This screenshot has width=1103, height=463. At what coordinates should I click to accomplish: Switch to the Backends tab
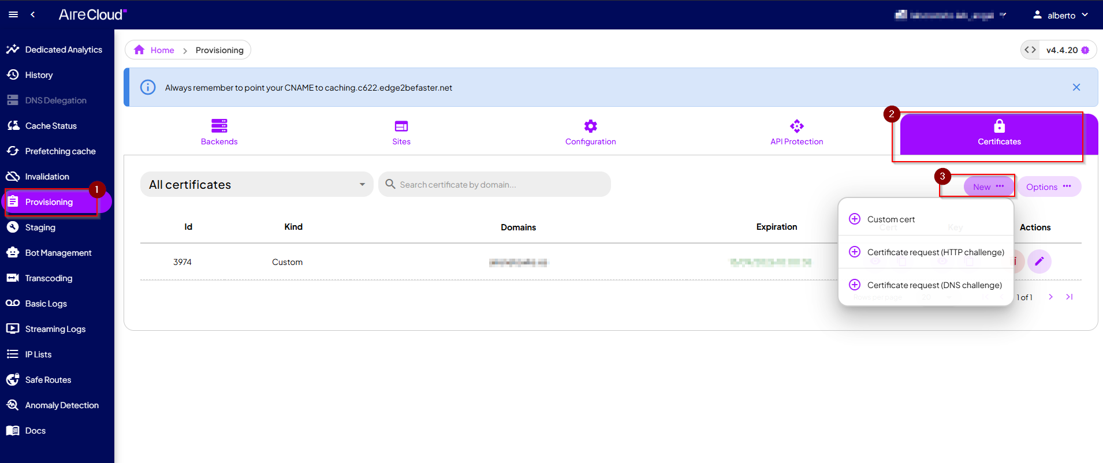[x=219, y=132]
